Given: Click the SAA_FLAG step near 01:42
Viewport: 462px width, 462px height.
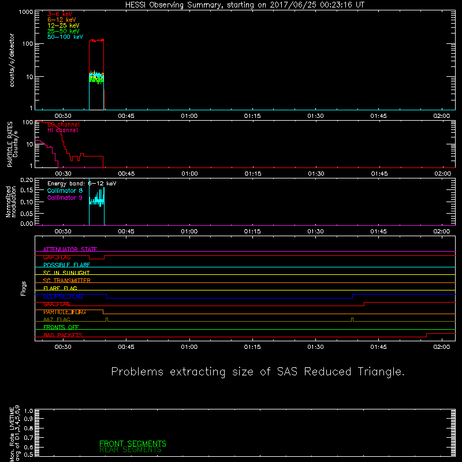Looking at the screenshot, I should pyautogui.click(x=364, y=304).
